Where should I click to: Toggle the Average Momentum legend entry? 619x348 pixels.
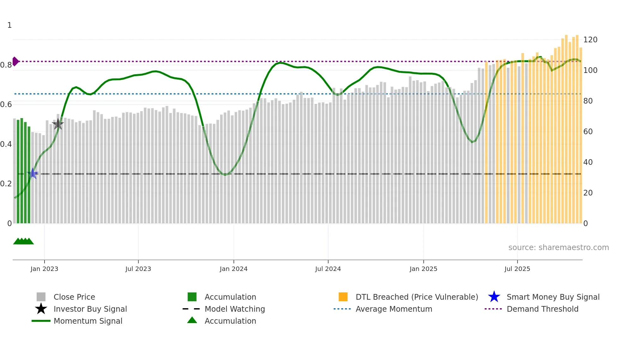(394, 309)
